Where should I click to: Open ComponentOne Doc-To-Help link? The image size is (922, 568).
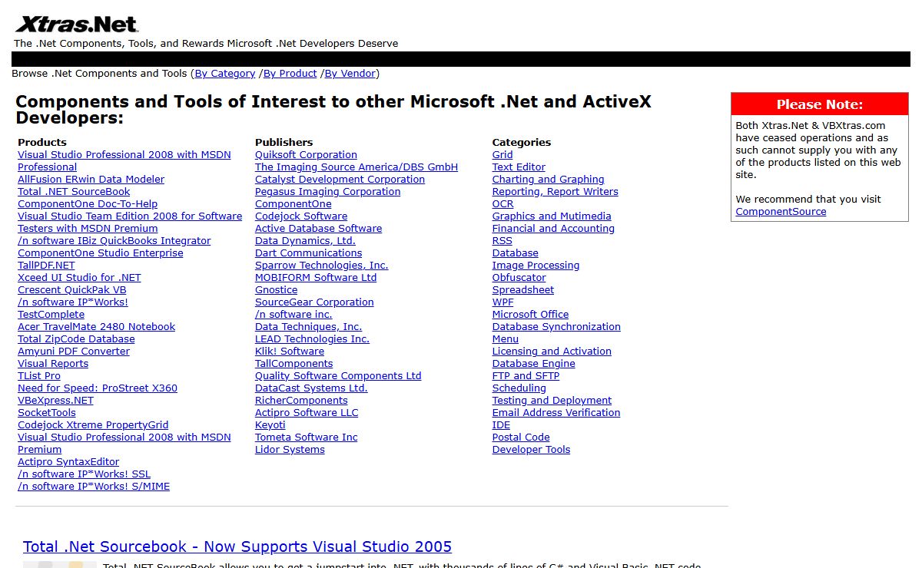pos(88,204)
